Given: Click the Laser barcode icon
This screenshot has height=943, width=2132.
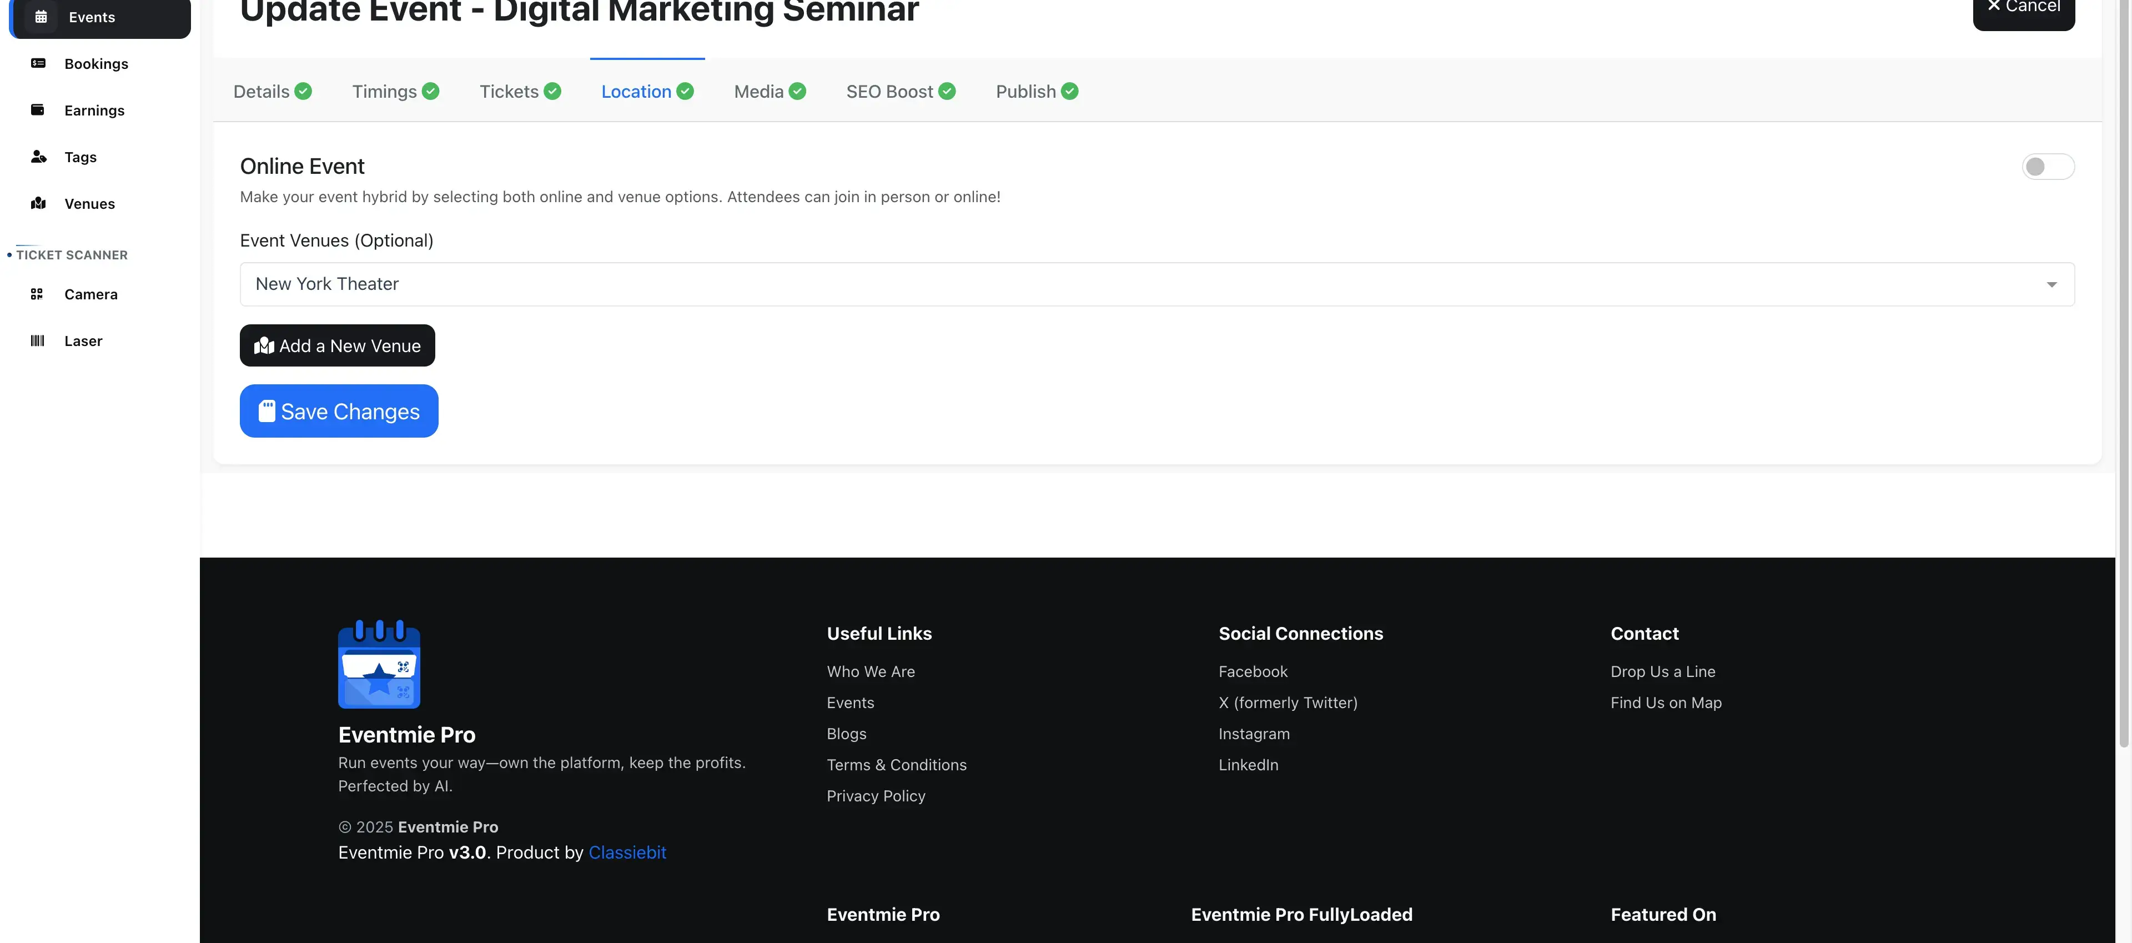Looking at the screenshot, I should [37, 341].
